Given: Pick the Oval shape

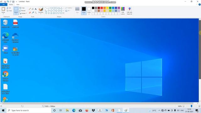Looking at the screenshot, I should [x=51, y=8].
